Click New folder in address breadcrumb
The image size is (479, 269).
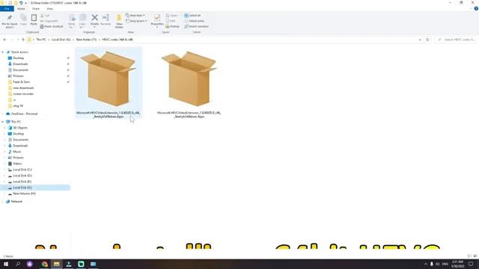pyautogui.click(x=86, y=40)
